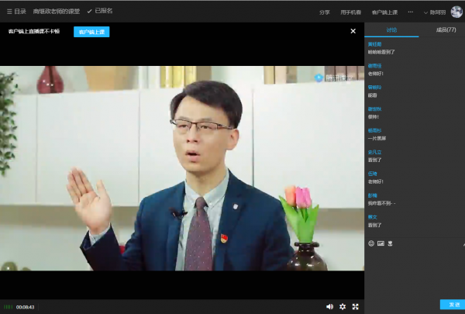Click 客户端上课 in the top header
The width and height of the screenshot is (465, 314).
pyautogui.click(x=384, y=12)
